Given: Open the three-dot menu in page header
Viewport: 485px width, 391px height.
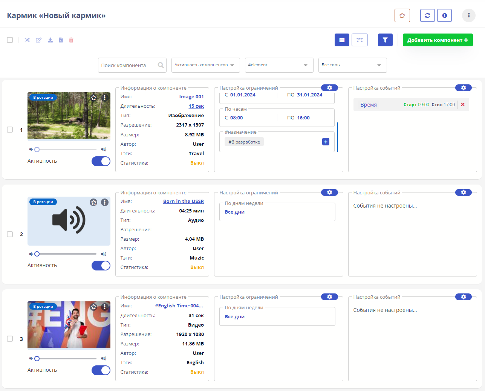Looking at the screenshot, I should pos(469,15).
